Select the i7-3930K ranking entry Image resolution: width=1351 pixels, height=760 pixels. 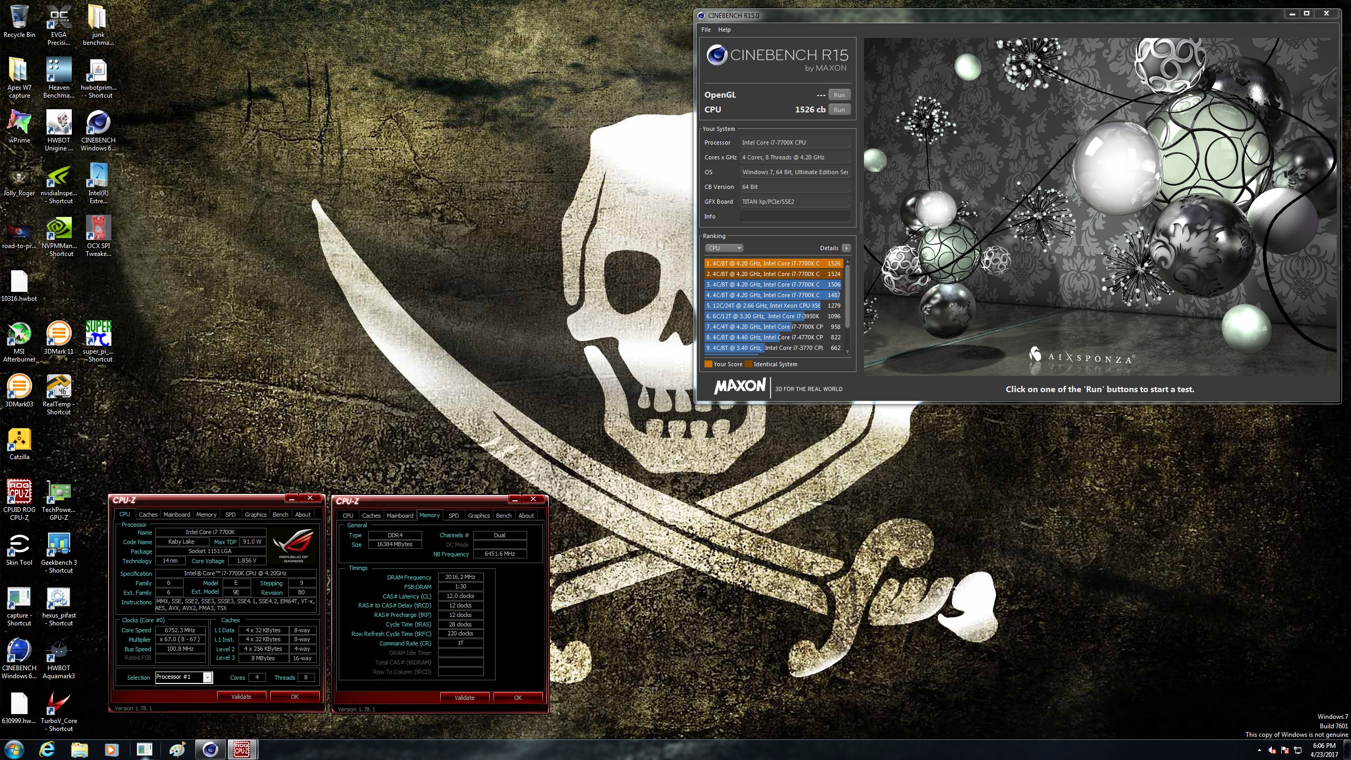(x=773, y=316)
